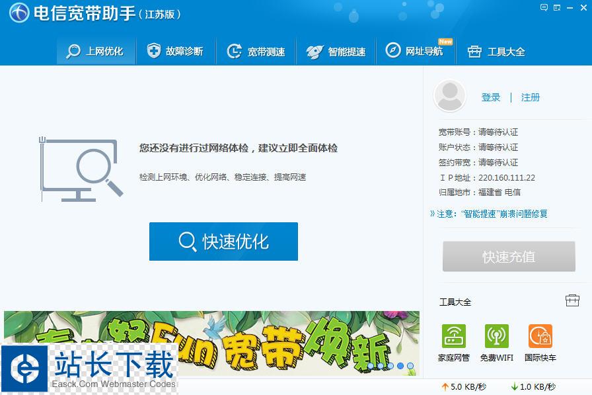Click 归属地市：福建省 电信 text
This screenshot has height=395, width=592.
[x=480, y=193]
